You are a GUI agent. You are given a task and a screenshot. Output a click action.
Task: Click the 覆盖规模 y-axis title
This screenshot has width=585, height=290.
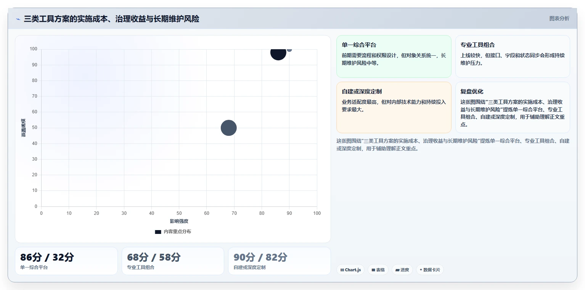[24, 128]
